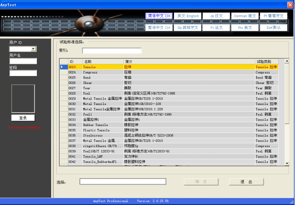
Task: Click the 索引 search input field
Action: point(112,51)
